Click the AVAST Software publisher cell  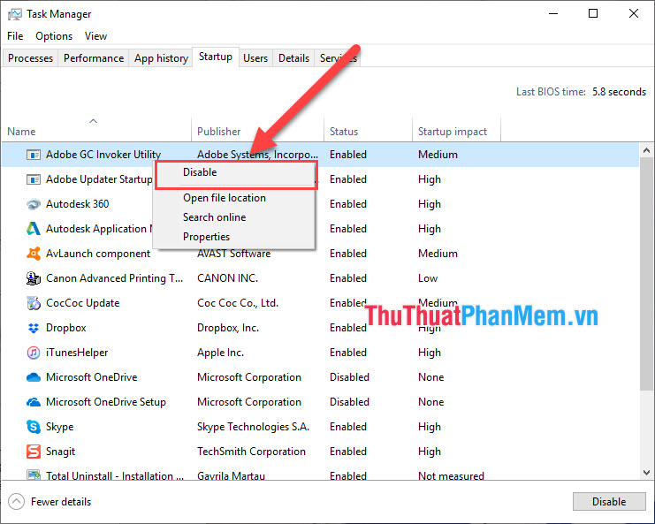click(234, 254)
